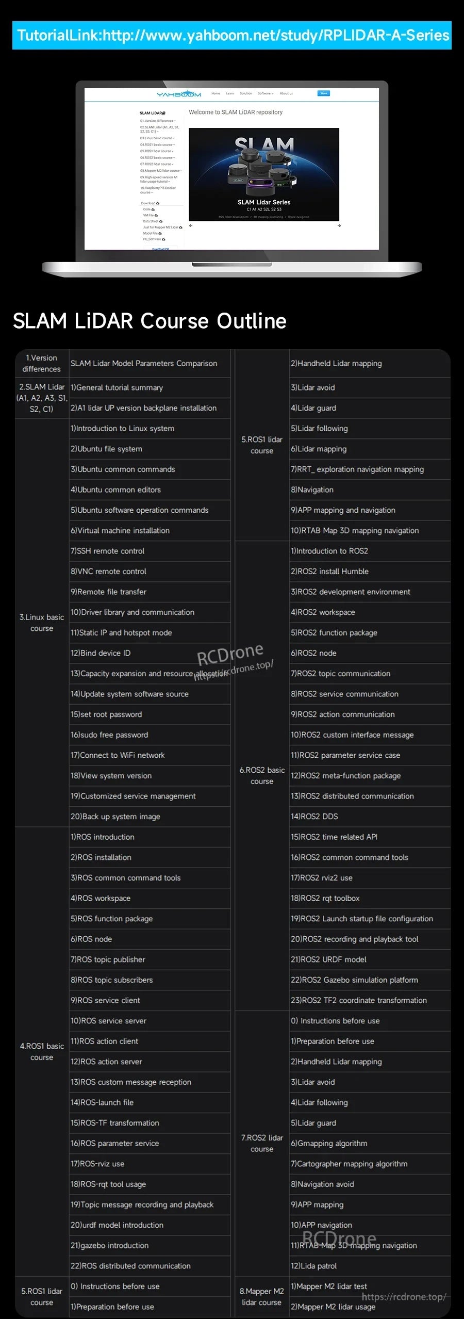Click the blue Store button
This screenshot has height=1319, width=464.
pos(323,93)
